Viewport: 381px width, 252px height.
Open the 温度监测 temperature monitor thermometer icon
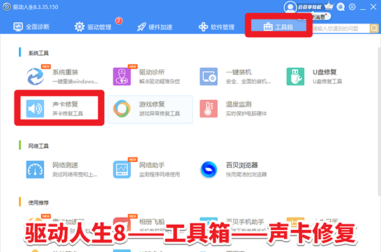coord(209,109)
